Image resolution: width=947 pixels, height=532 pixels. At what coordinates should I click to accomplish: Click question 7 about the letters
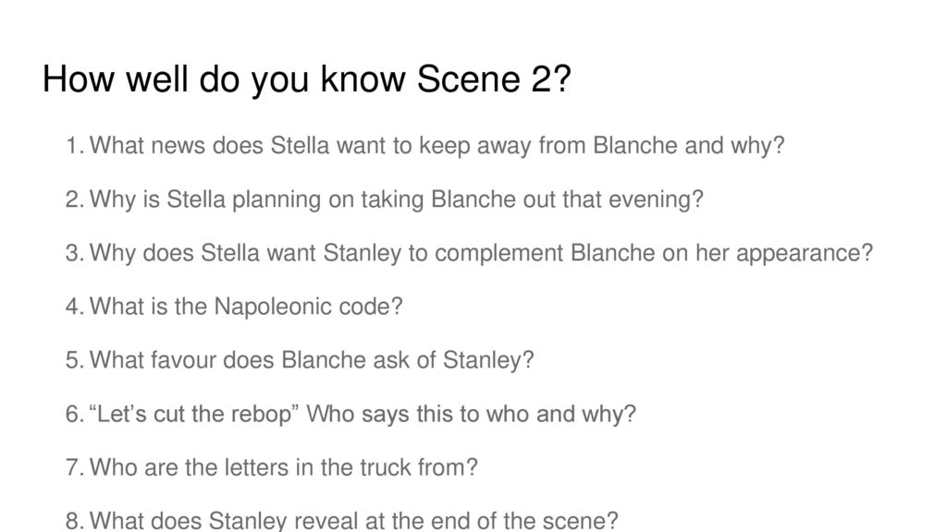pos(272,467)
